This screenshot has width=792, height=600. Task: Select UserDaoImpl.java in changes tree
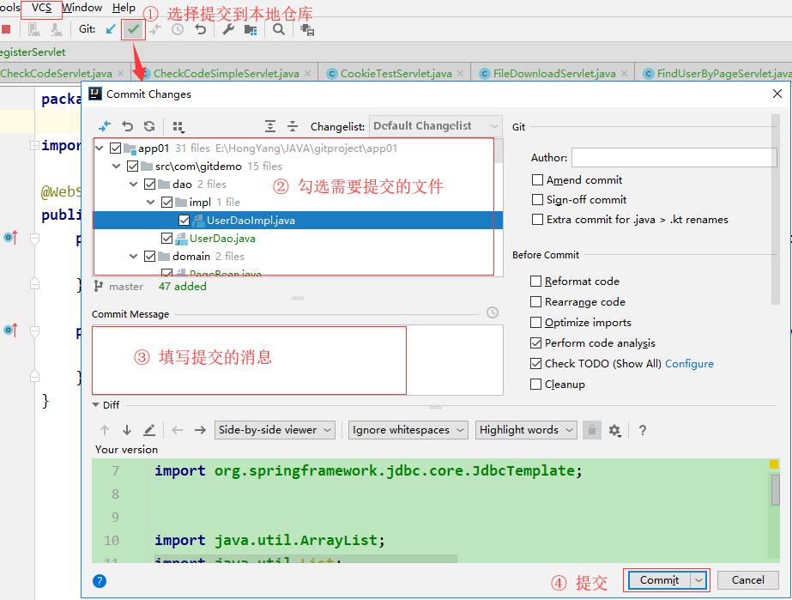pos(251,221)
